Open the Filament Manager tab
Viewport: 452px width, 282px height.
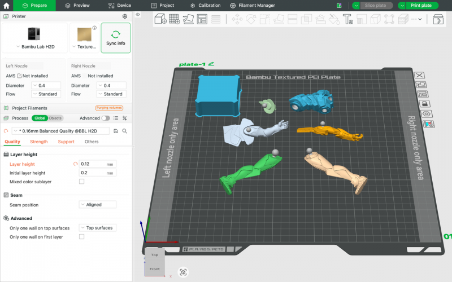pos(253,6)
